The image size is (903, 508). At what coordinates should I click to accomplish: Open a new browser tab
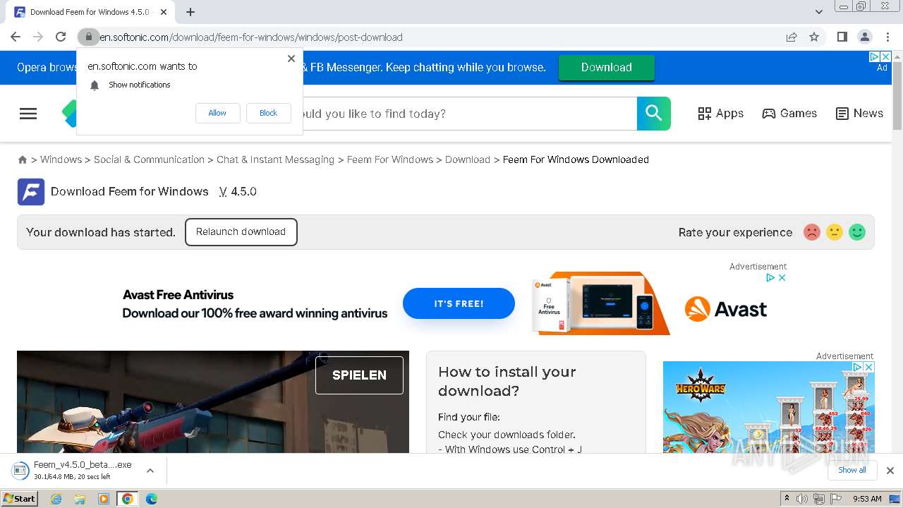point(190,12)
